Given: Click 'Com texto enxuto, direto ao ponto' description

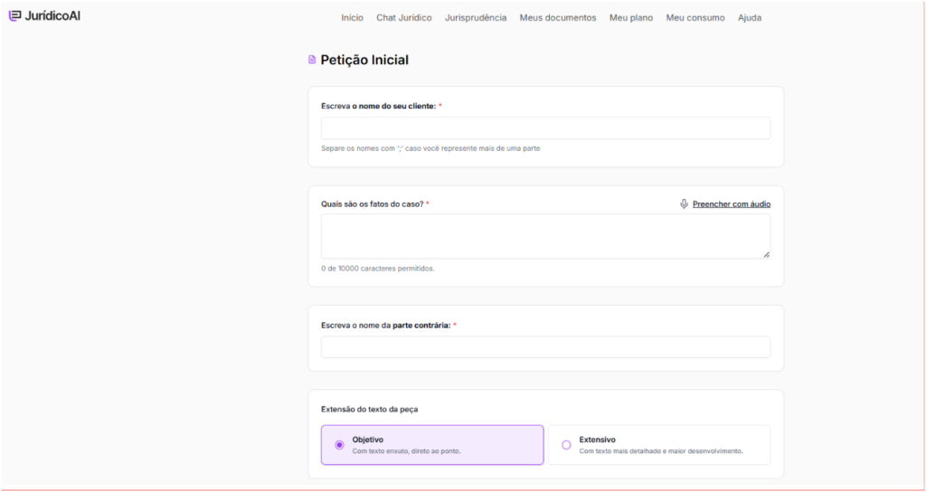Looking at the screenshot, I should coord(406,451).
